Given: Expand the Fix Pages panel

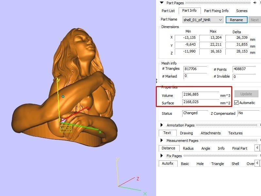Looking at the screenshot, I should click(161, 156).
